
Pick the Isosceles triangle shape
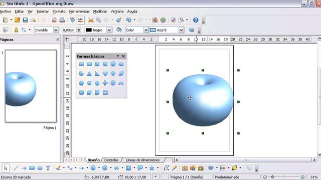(x=89, y=73)
